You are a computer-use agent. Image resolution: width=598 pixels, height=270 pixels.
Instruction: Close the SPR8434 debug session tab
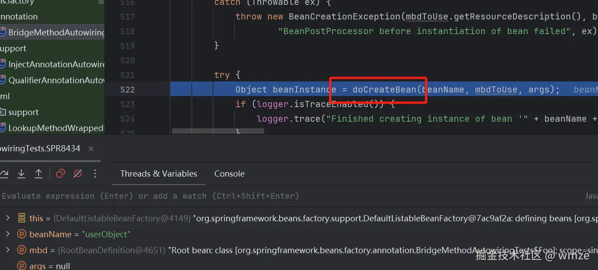[x=91, y=149]
